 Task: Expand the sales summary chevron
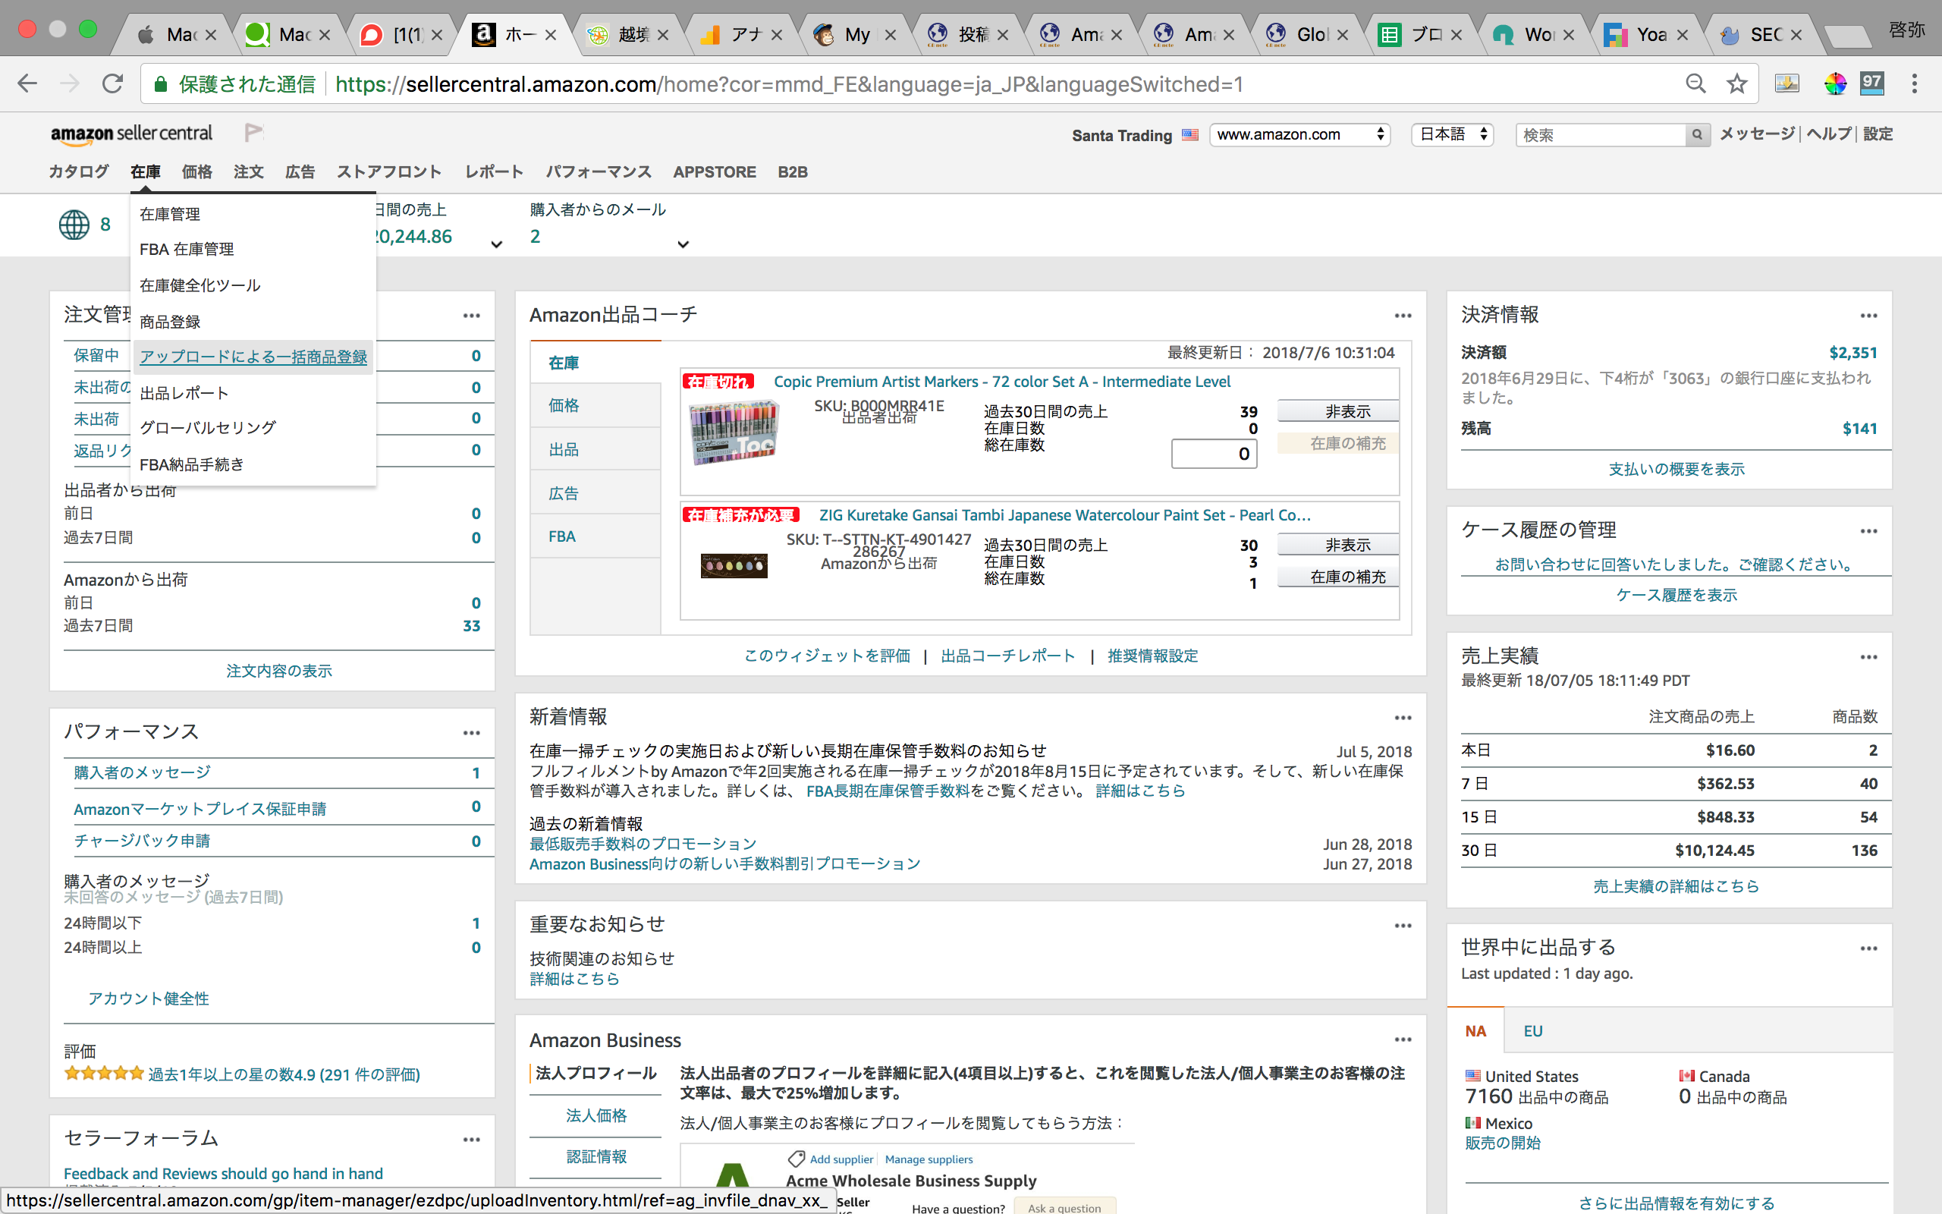pos(497,244)
